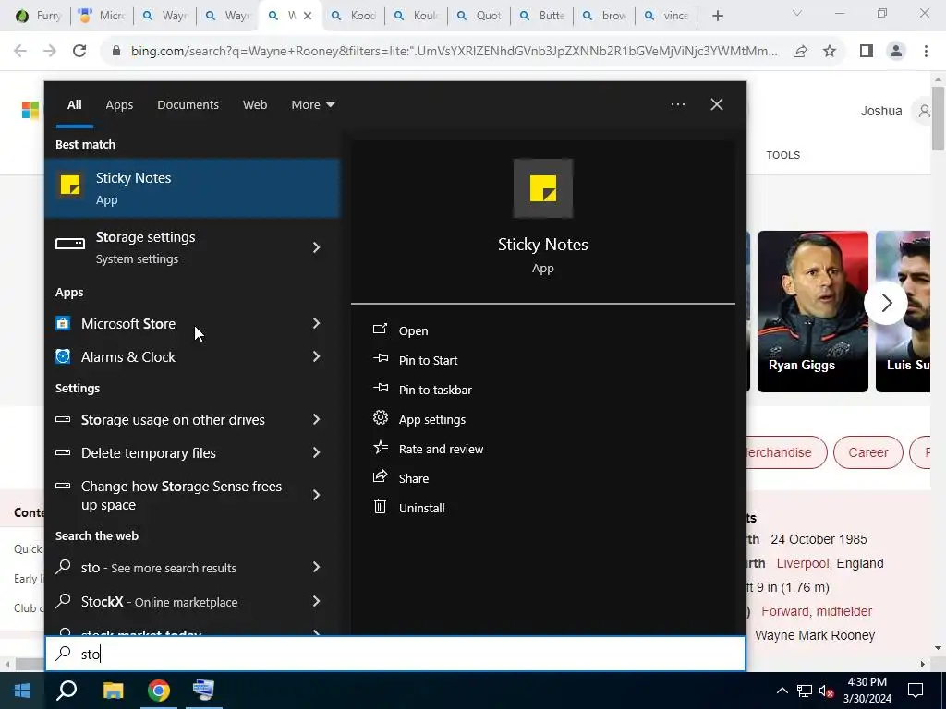This screenshot has height=709, width=946.
Task: Click TOOLS on the Bing page
Action: coord(783,155)
